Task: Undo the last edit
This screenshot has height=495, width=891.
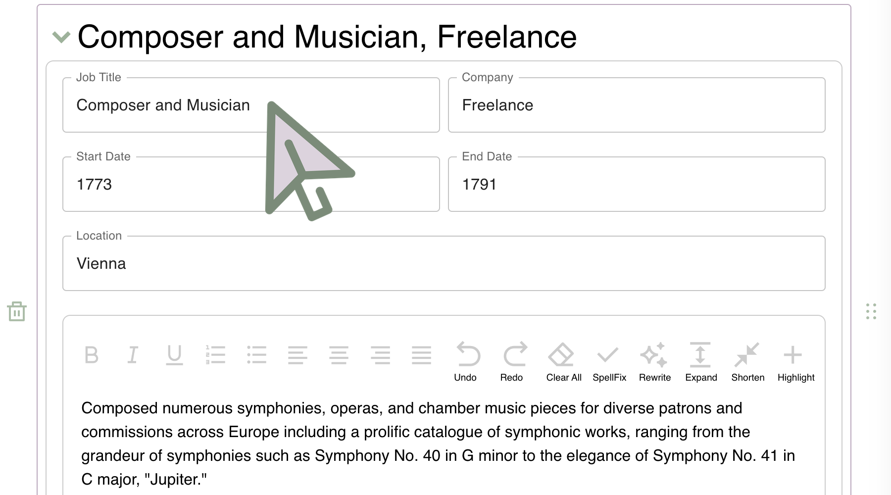Action: [x=466, y=362]
